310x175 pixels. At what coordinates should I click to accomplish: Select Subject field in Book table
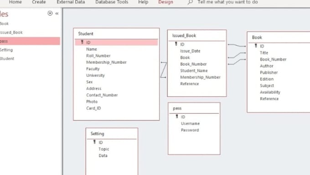[x=267, y=85]
